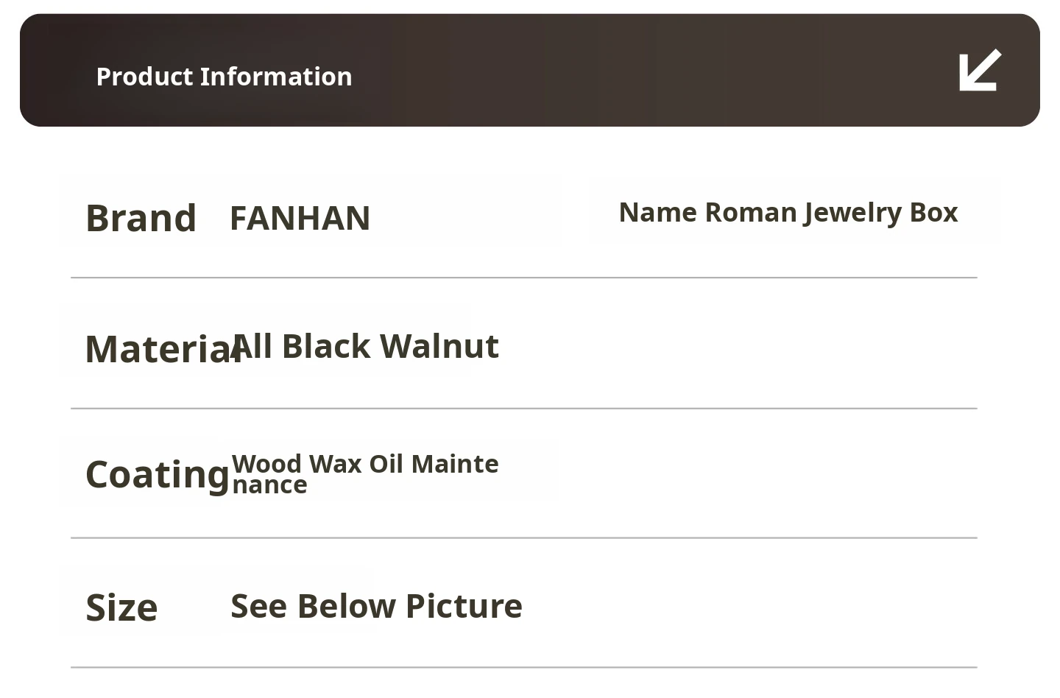Click the Product Information header title

[x=224, y=77]
